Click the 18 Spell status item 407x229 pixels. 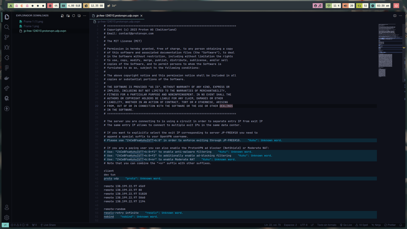coord(362,225)
